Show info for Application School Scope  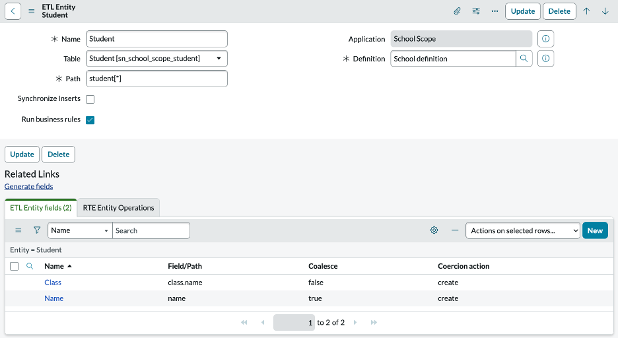545,39
